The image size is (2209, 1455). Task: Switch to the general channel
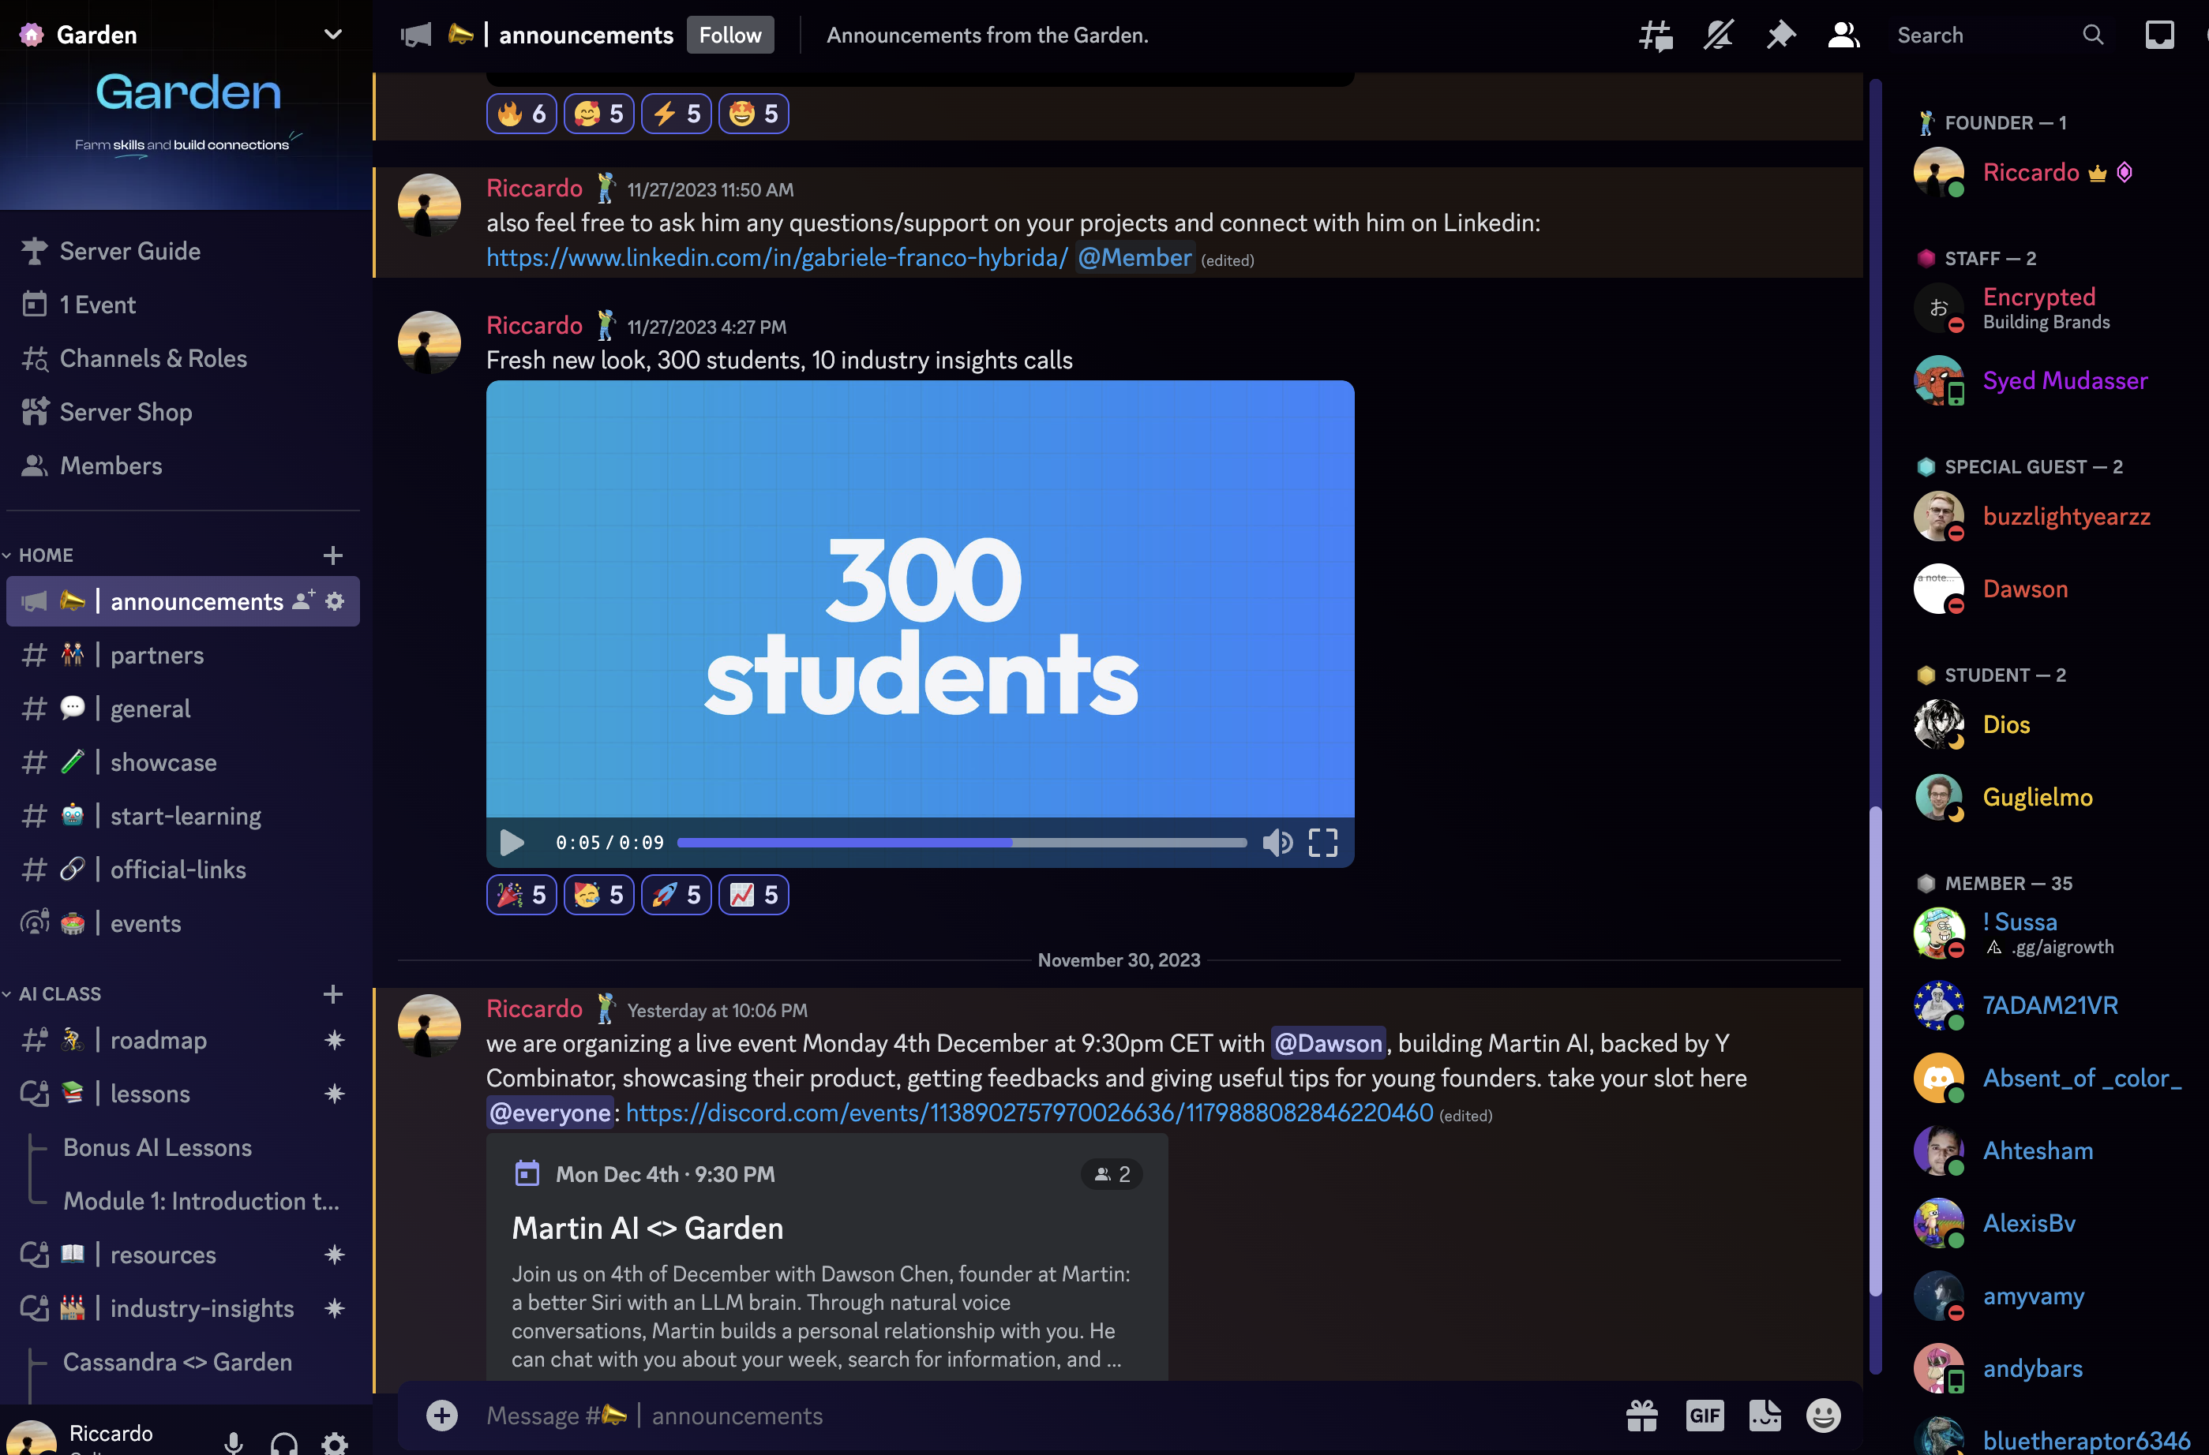[149, 709]
